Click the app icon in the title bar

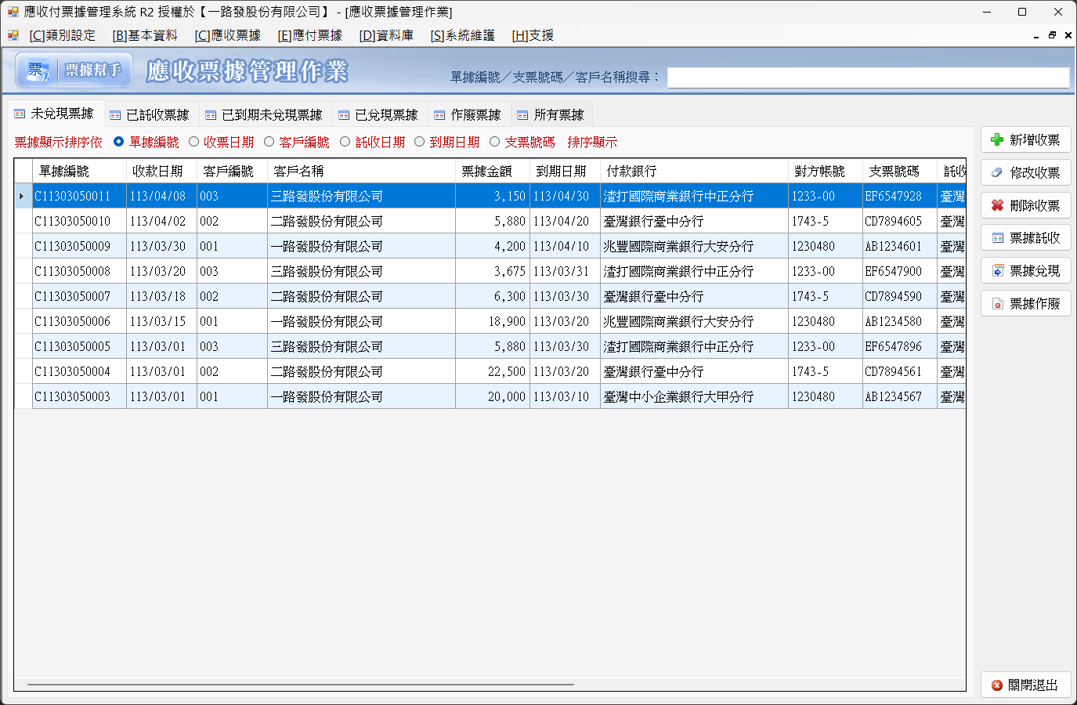(x=13, y=12)
